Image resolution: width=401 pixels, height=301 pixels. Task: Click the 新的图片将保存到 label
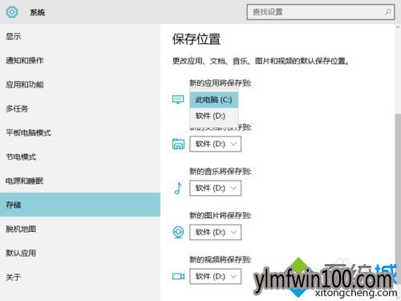click(221, 215)
